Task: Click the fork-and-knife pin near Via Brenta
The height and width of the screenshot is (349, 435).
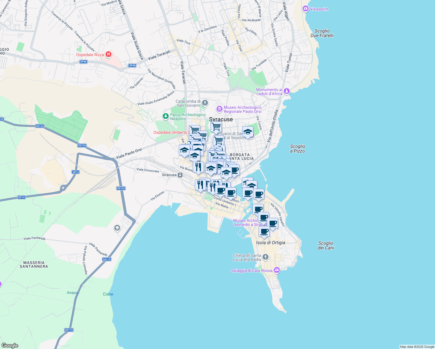Action: (199, 166)
